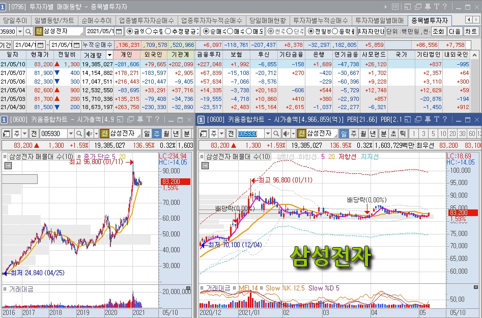The height and width of the screenshot is (318, 482).
Task: Expand stock code dropdown in investor trend window
Action: [x=20, y=32]
